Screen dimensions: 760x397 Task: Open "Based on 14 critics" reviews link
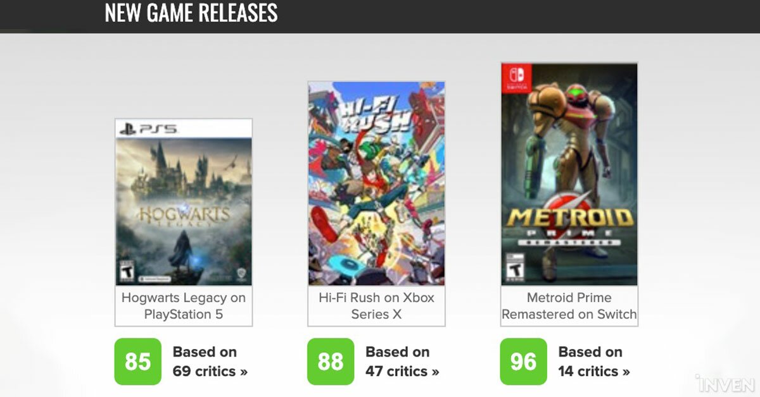tap(594, 362)
